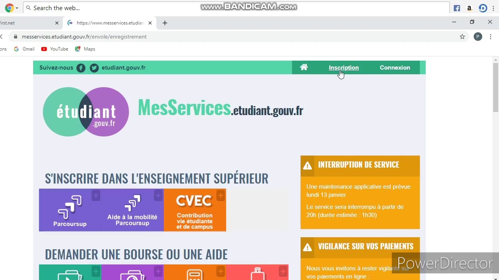
Task: Open Aide à la mobilité Parcoursup tile
Action: tap(132, 210)
